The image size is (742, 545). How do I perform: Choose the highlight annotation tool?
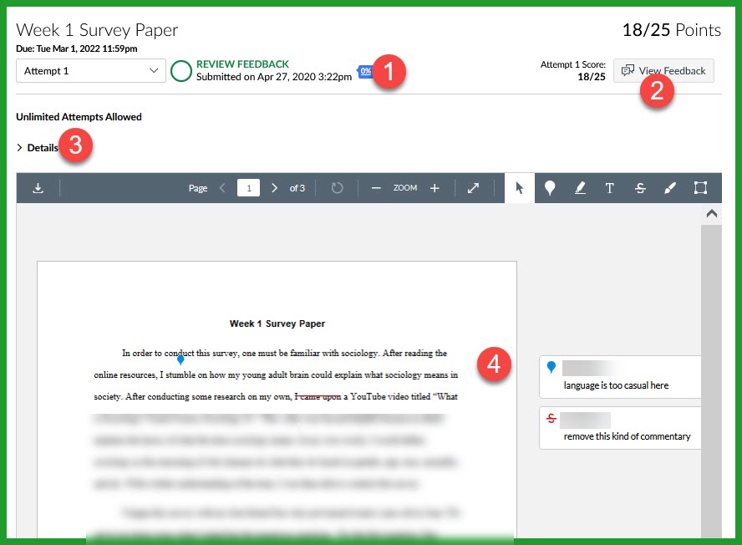(x=580, y=188)
